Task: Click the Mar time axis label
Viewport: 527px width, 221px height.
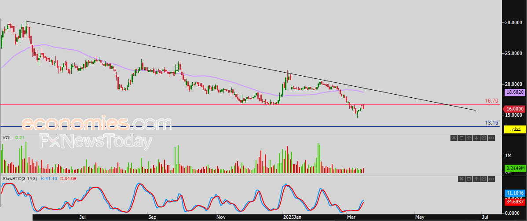Action: tap(351, 217)
